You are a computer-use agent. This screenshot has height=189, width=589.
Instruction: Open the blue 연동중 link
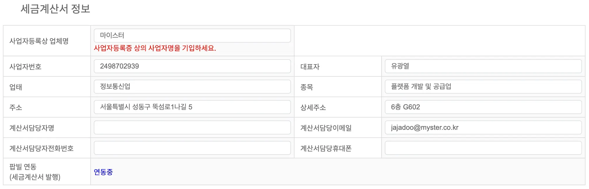click(x=103, y=172)
